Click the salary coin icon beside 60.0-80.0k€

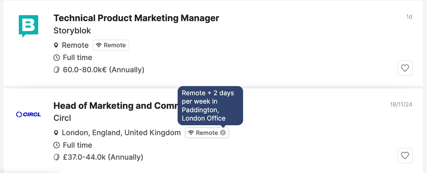[57, 70]
